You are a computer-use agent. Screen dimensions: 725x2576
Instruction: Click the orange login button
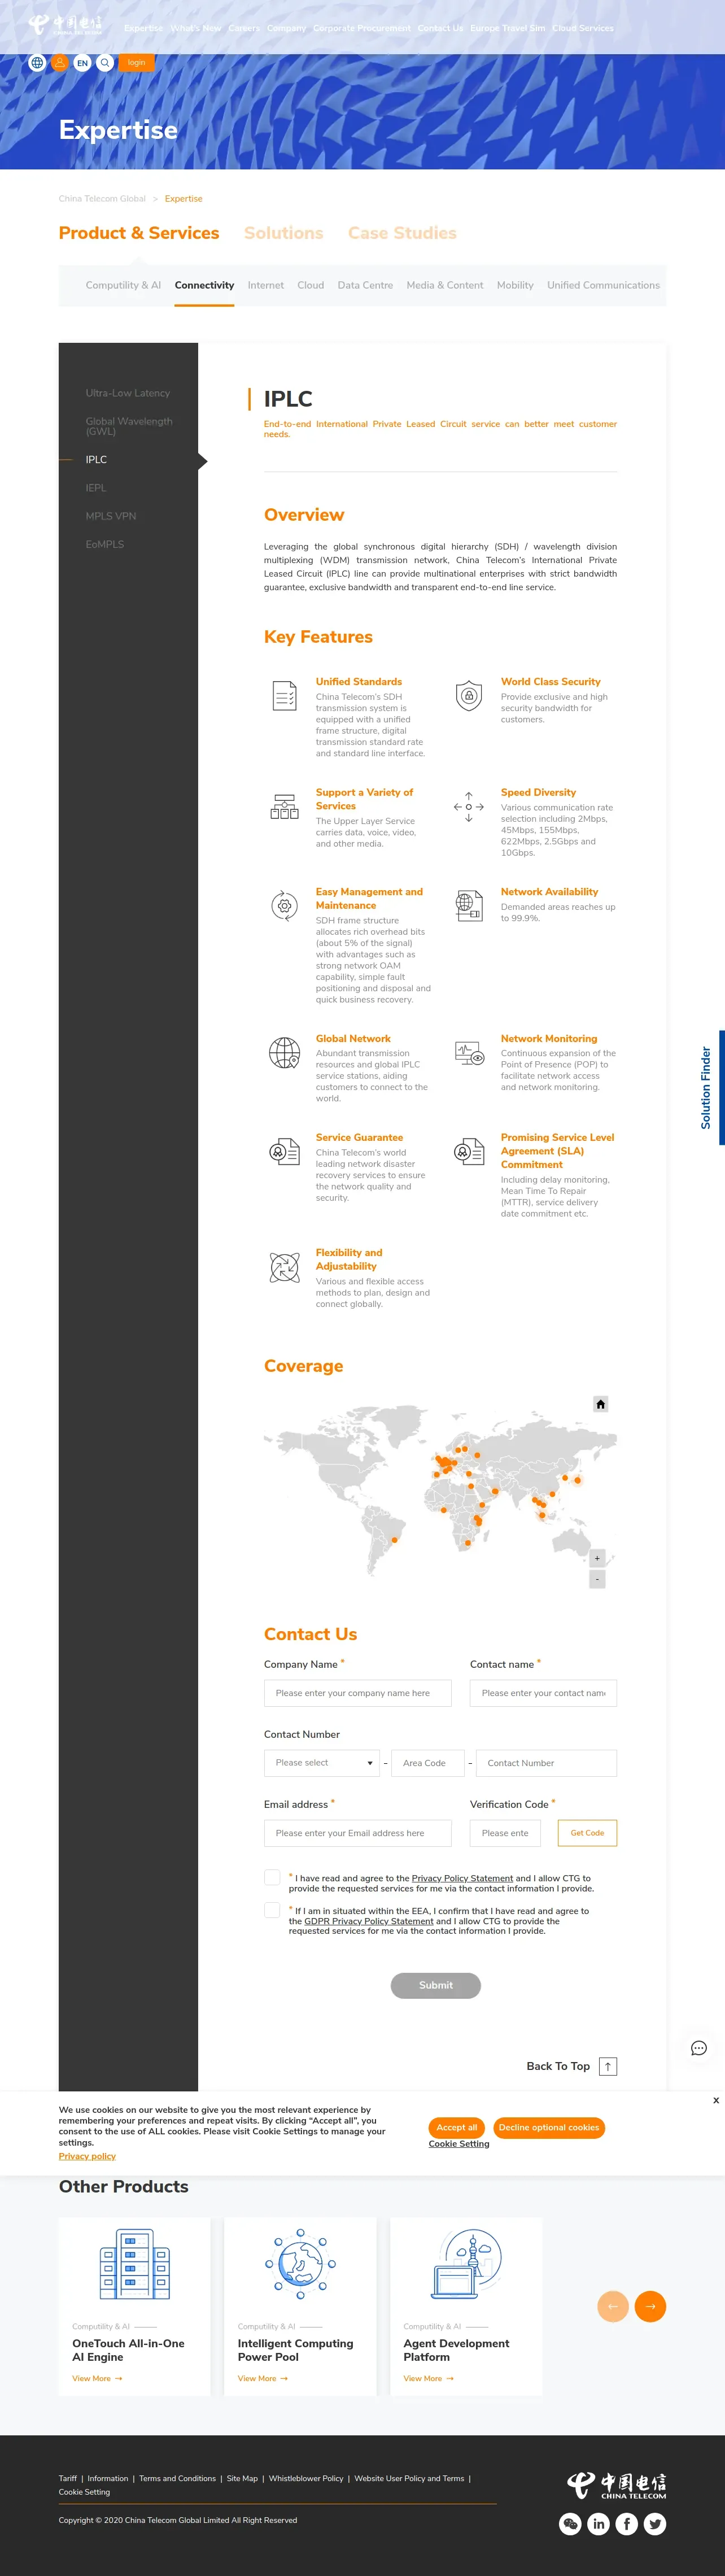pos(136,63)
